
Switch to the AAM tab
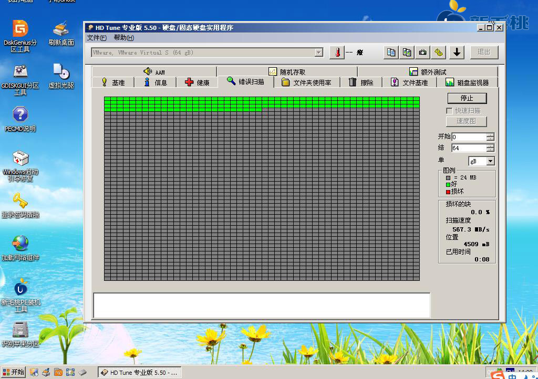coord(154,72)
